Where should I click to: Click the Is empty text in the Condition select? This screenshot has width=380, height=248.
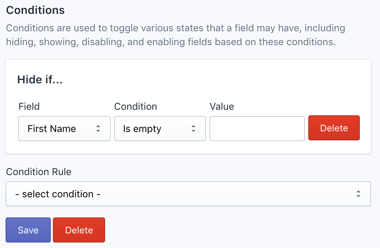coord(142,129)
